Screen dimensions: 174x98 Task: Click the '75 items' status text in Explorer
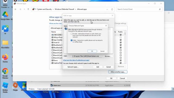32,89
